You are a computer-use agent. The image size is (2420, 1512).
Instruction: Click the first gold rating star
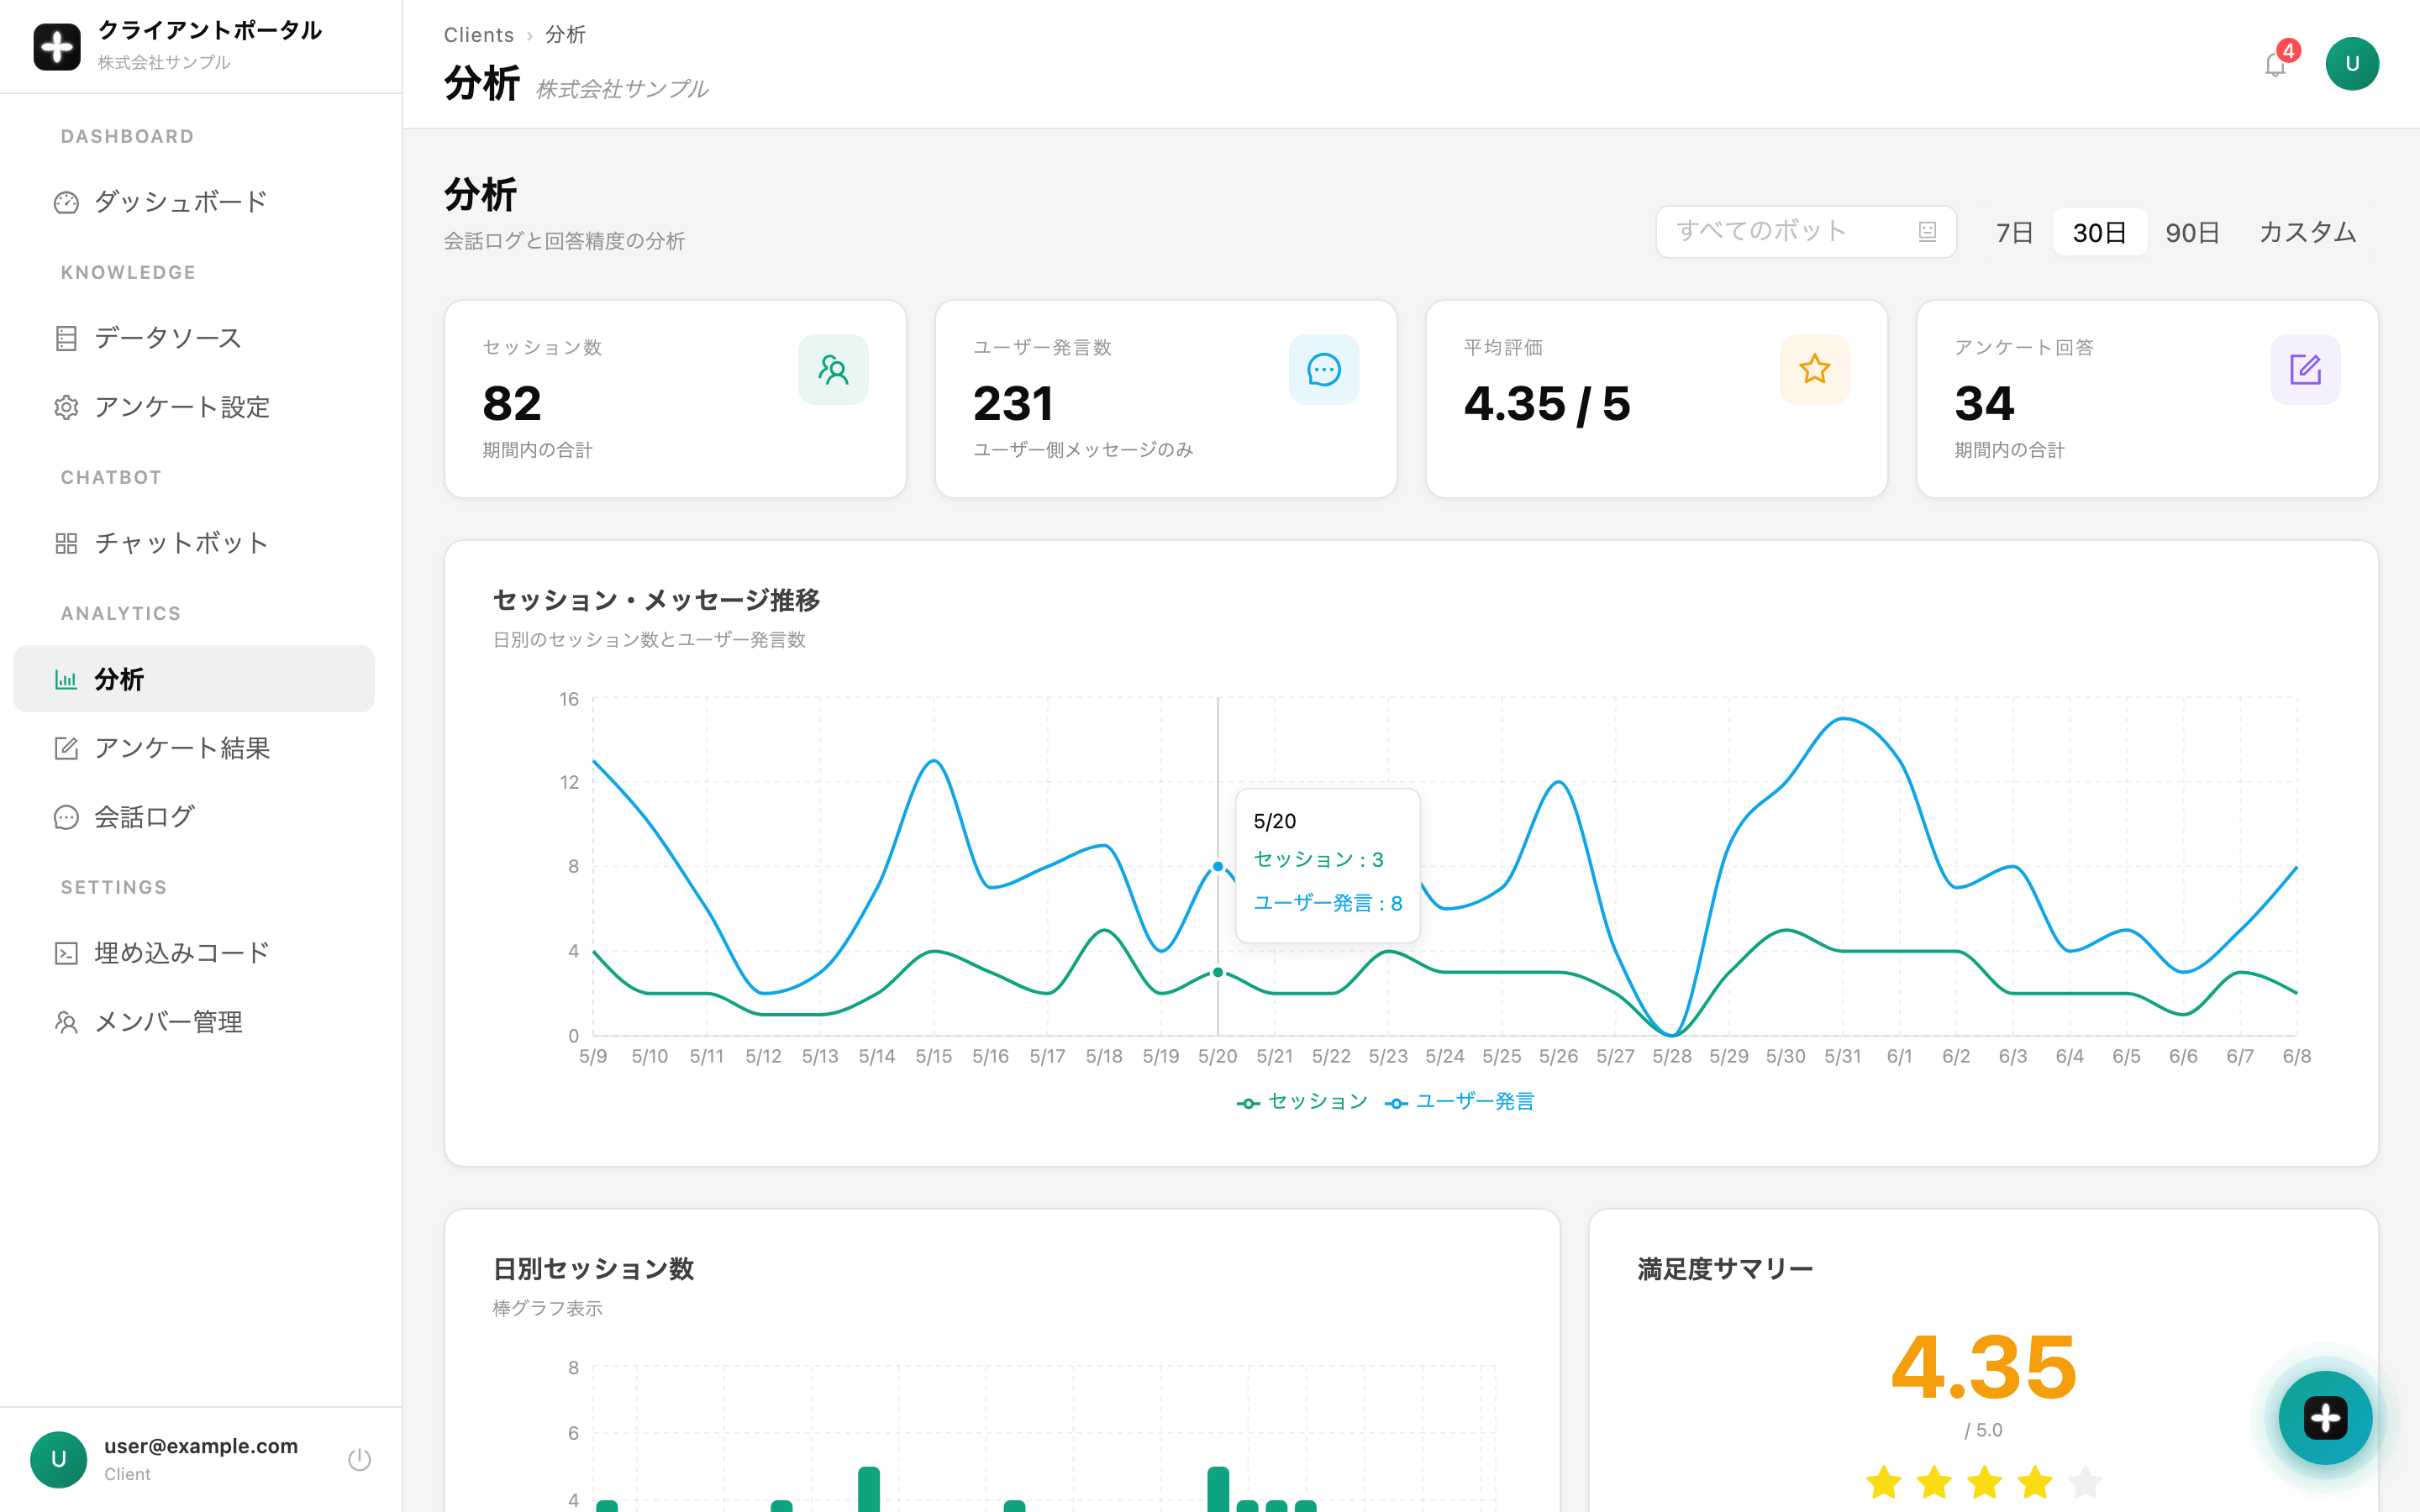[1884, 1482]
